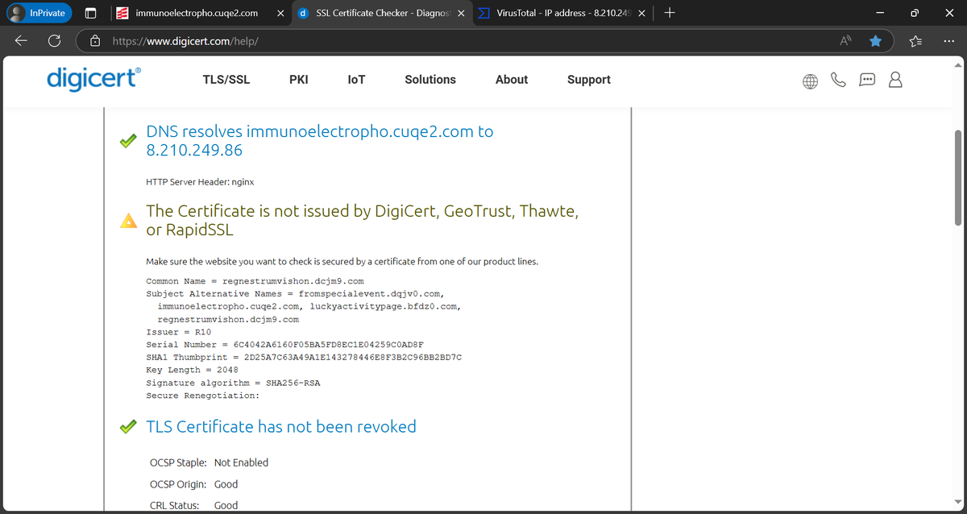
Task: Open the Solutions navigation menu
Action: tap(430, 80)
